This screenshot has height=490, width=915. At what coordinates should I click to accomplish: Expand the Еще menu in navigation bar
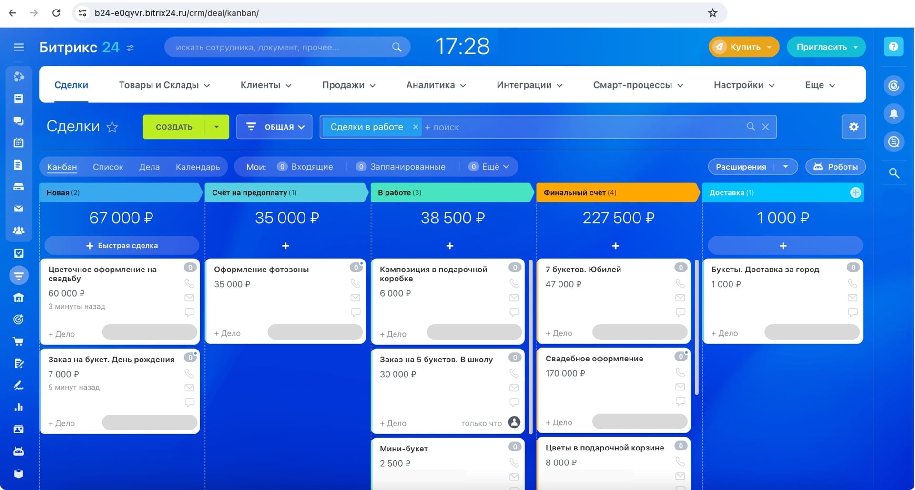(x=820, y=85)
